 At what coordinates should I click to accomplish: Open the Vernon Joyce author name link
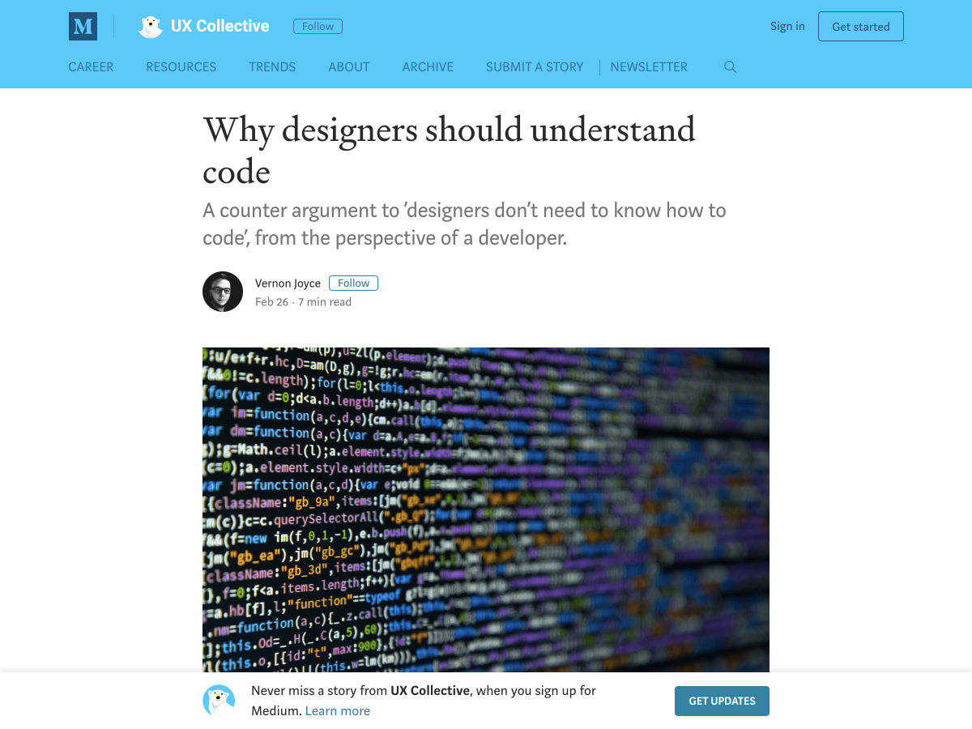pyautogui.click(x=288, y=283)
